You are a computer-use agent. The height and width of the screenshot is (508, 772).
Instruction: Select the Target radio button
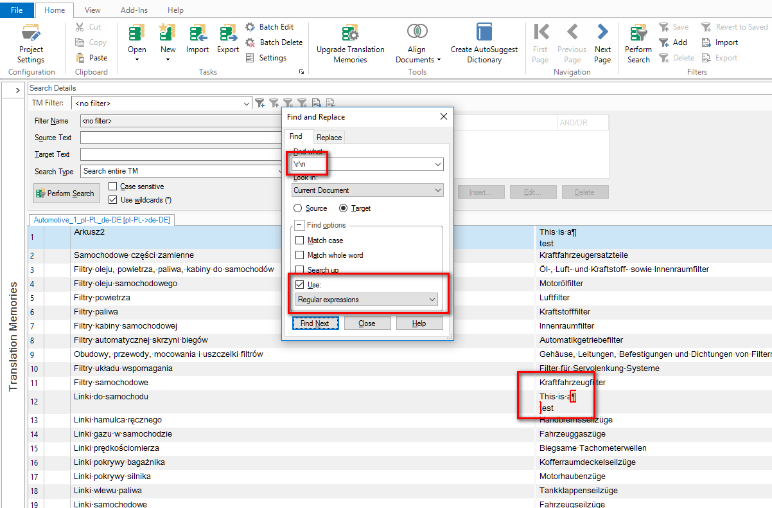344,208
